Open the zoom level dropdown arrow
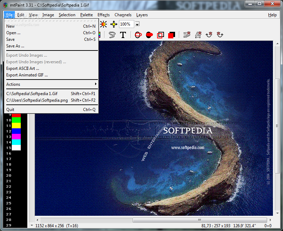Viewport: 283px width, 231px height. click(137, 24)
